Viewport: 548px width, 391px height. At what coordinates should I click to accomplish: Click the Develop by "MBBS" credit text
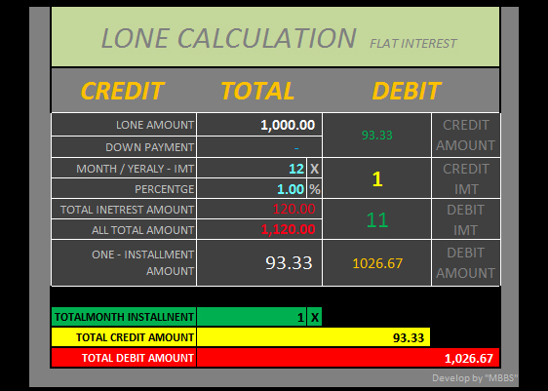pyautogui.click(x=475, y=377)
